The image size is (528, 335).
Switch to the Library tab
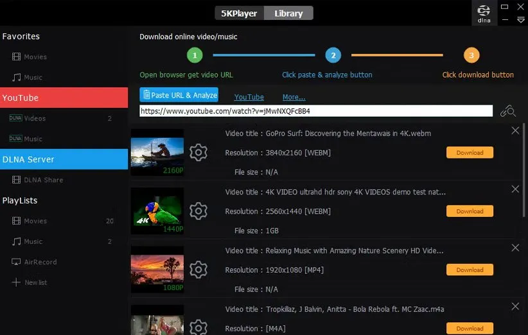(289, 13)
